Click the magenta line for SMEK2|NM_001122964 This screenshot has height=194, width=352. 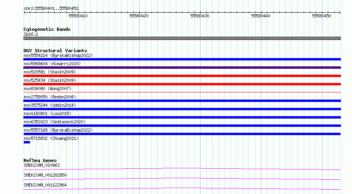182,188
